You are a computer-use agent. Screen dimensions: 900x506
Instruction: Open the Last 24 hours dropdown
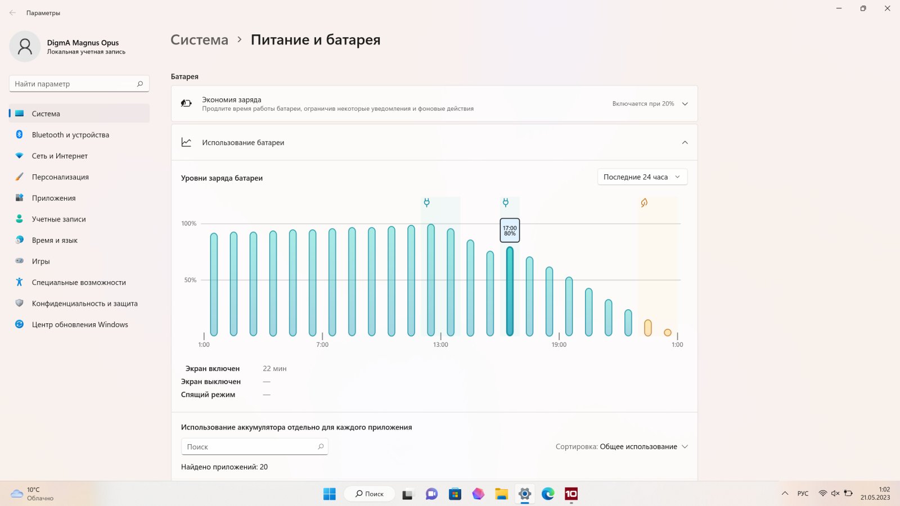pos(642,177)
